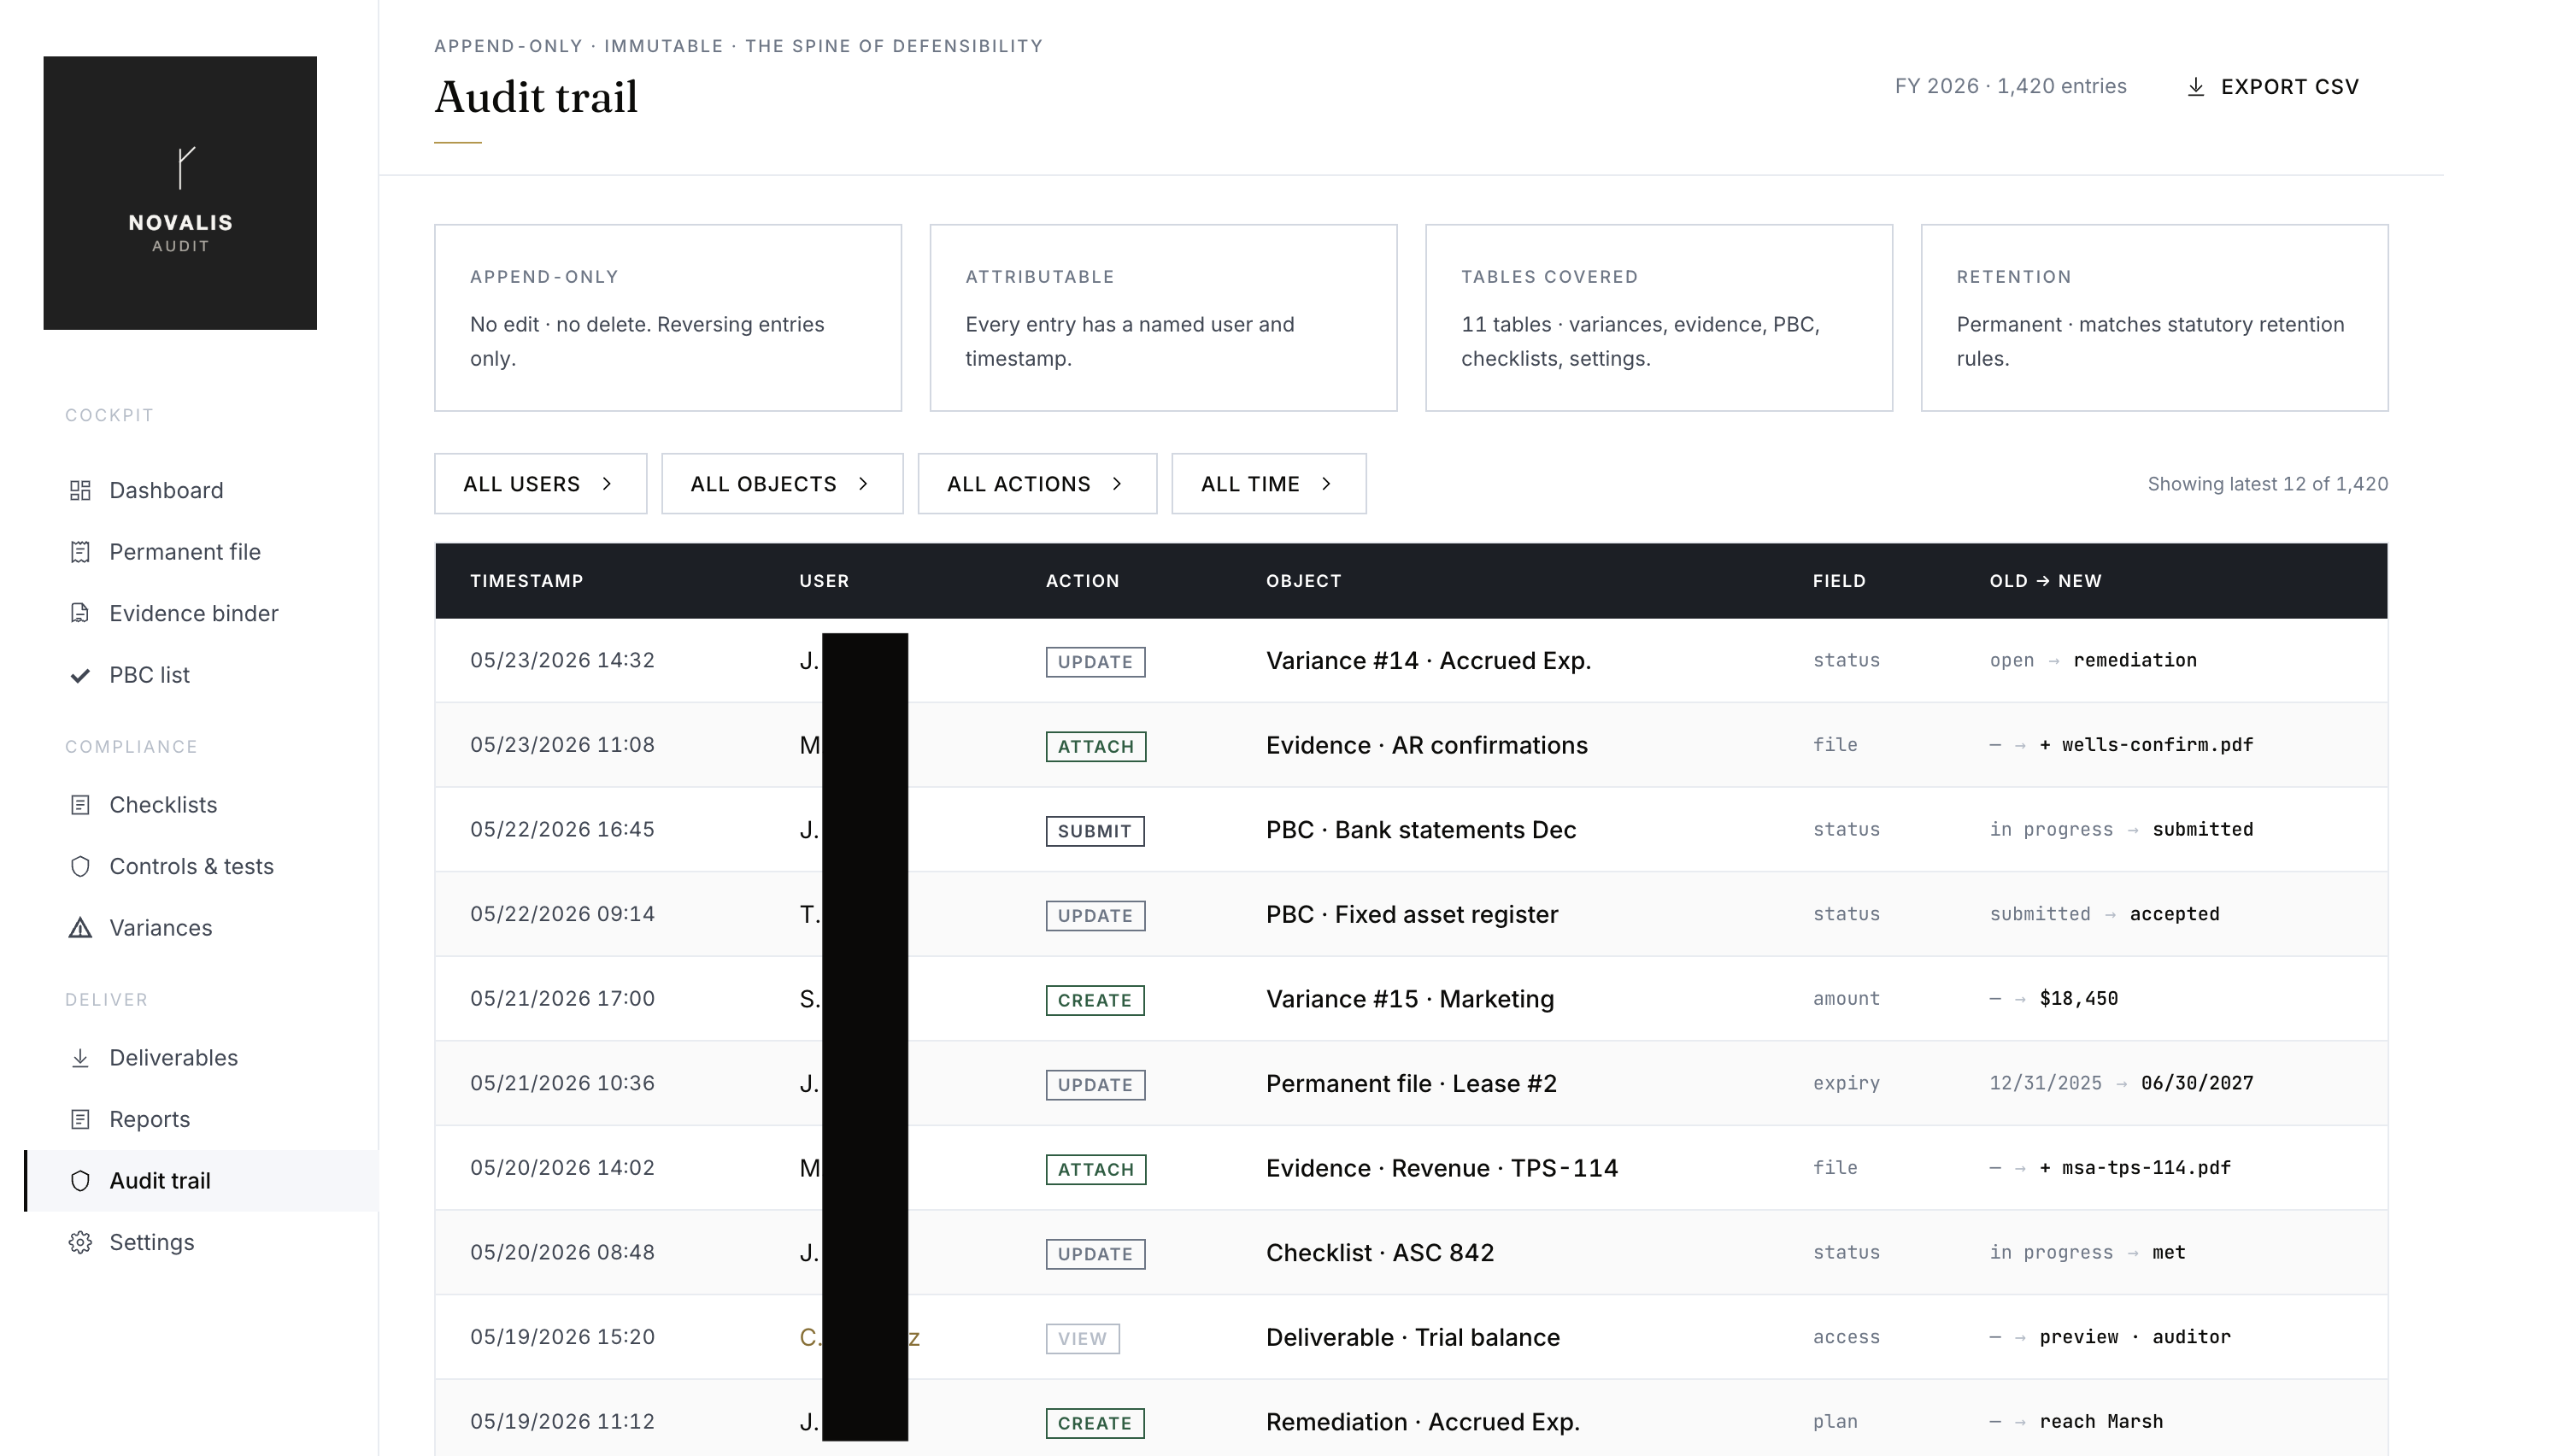This screenshot has height=1456, width=2555.
Task: Click the Permanent file icon
Action: [x=80, y=552]
